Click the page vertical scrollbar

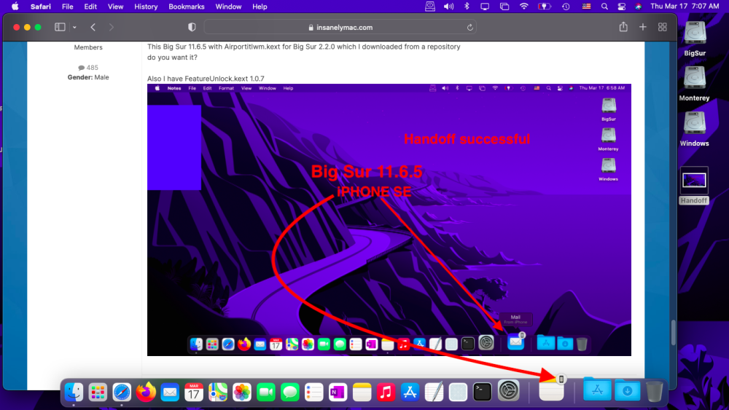tap(673, 333)
